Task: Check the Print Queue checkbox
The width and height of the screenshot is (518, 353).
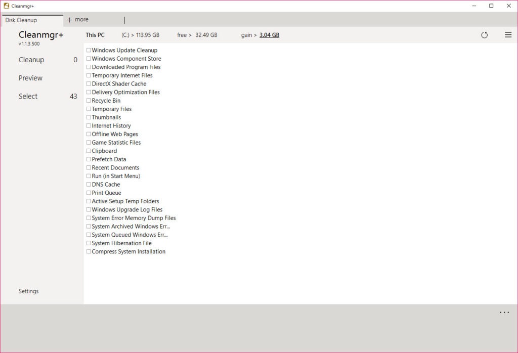Action: [89, 193]
